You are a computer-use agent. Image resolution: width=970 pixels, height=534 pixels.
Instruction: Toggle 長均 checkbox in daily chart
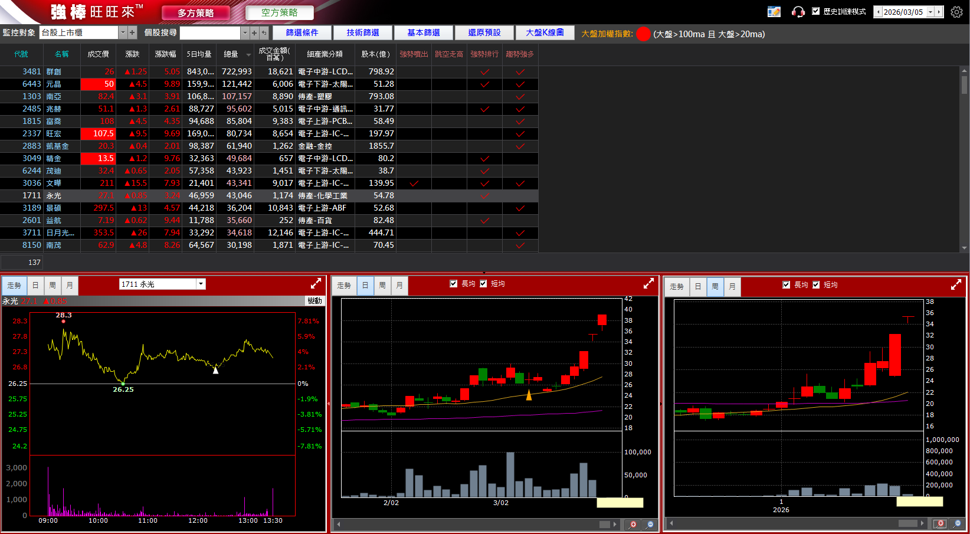(x=453, y=284)
